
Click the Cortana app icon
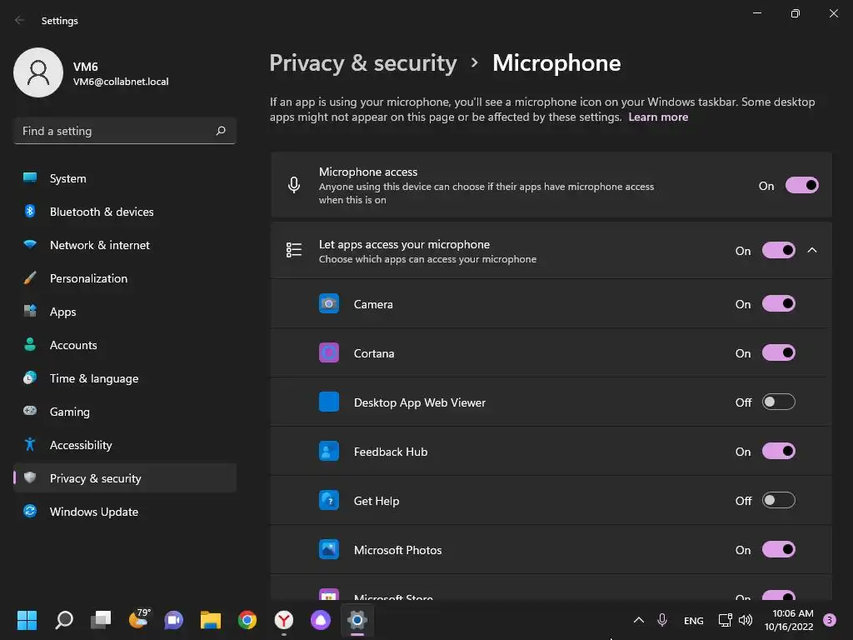329,353
